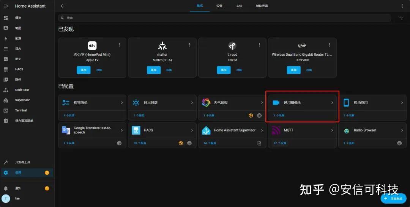The height and width of the screenshot is (207, 410).
Task: Expand the MQTT integration chevron
Action: [x=332, y=130]
